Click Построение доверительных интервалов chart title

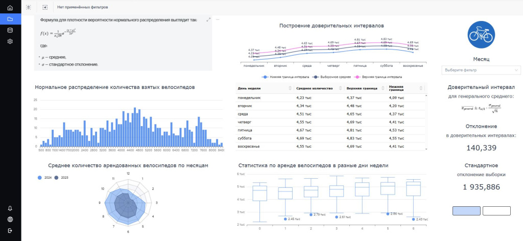(331, 26)
